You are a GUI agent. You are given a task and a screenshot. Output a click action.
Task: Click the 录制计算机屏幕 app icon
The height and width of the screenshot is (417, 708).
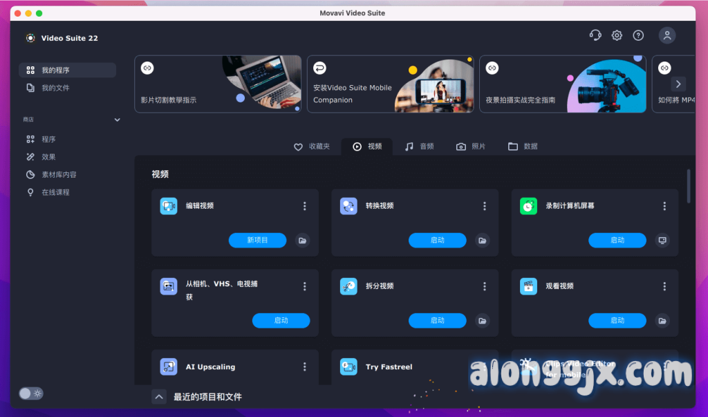pos(528,206)
